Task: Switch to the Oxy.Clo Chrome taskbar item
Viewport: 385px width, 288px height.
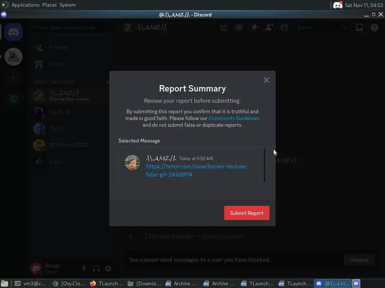Action: [x=69, y=283]
